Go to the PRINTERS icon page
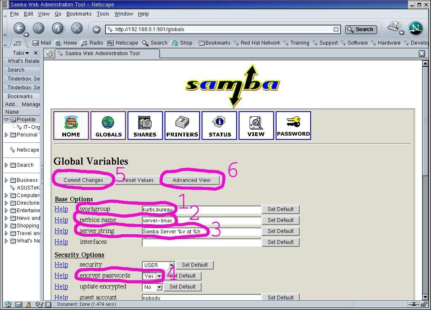The width and height of the screenshot is (431, 310). tap(182, 125)
